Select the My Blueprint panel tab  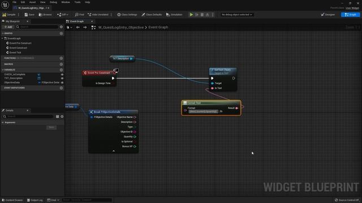[x=12, y=21]
